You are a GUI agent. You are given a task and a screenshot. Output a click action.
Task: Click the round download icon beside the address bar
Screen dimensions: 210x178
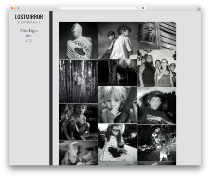[x=143, y=8]
